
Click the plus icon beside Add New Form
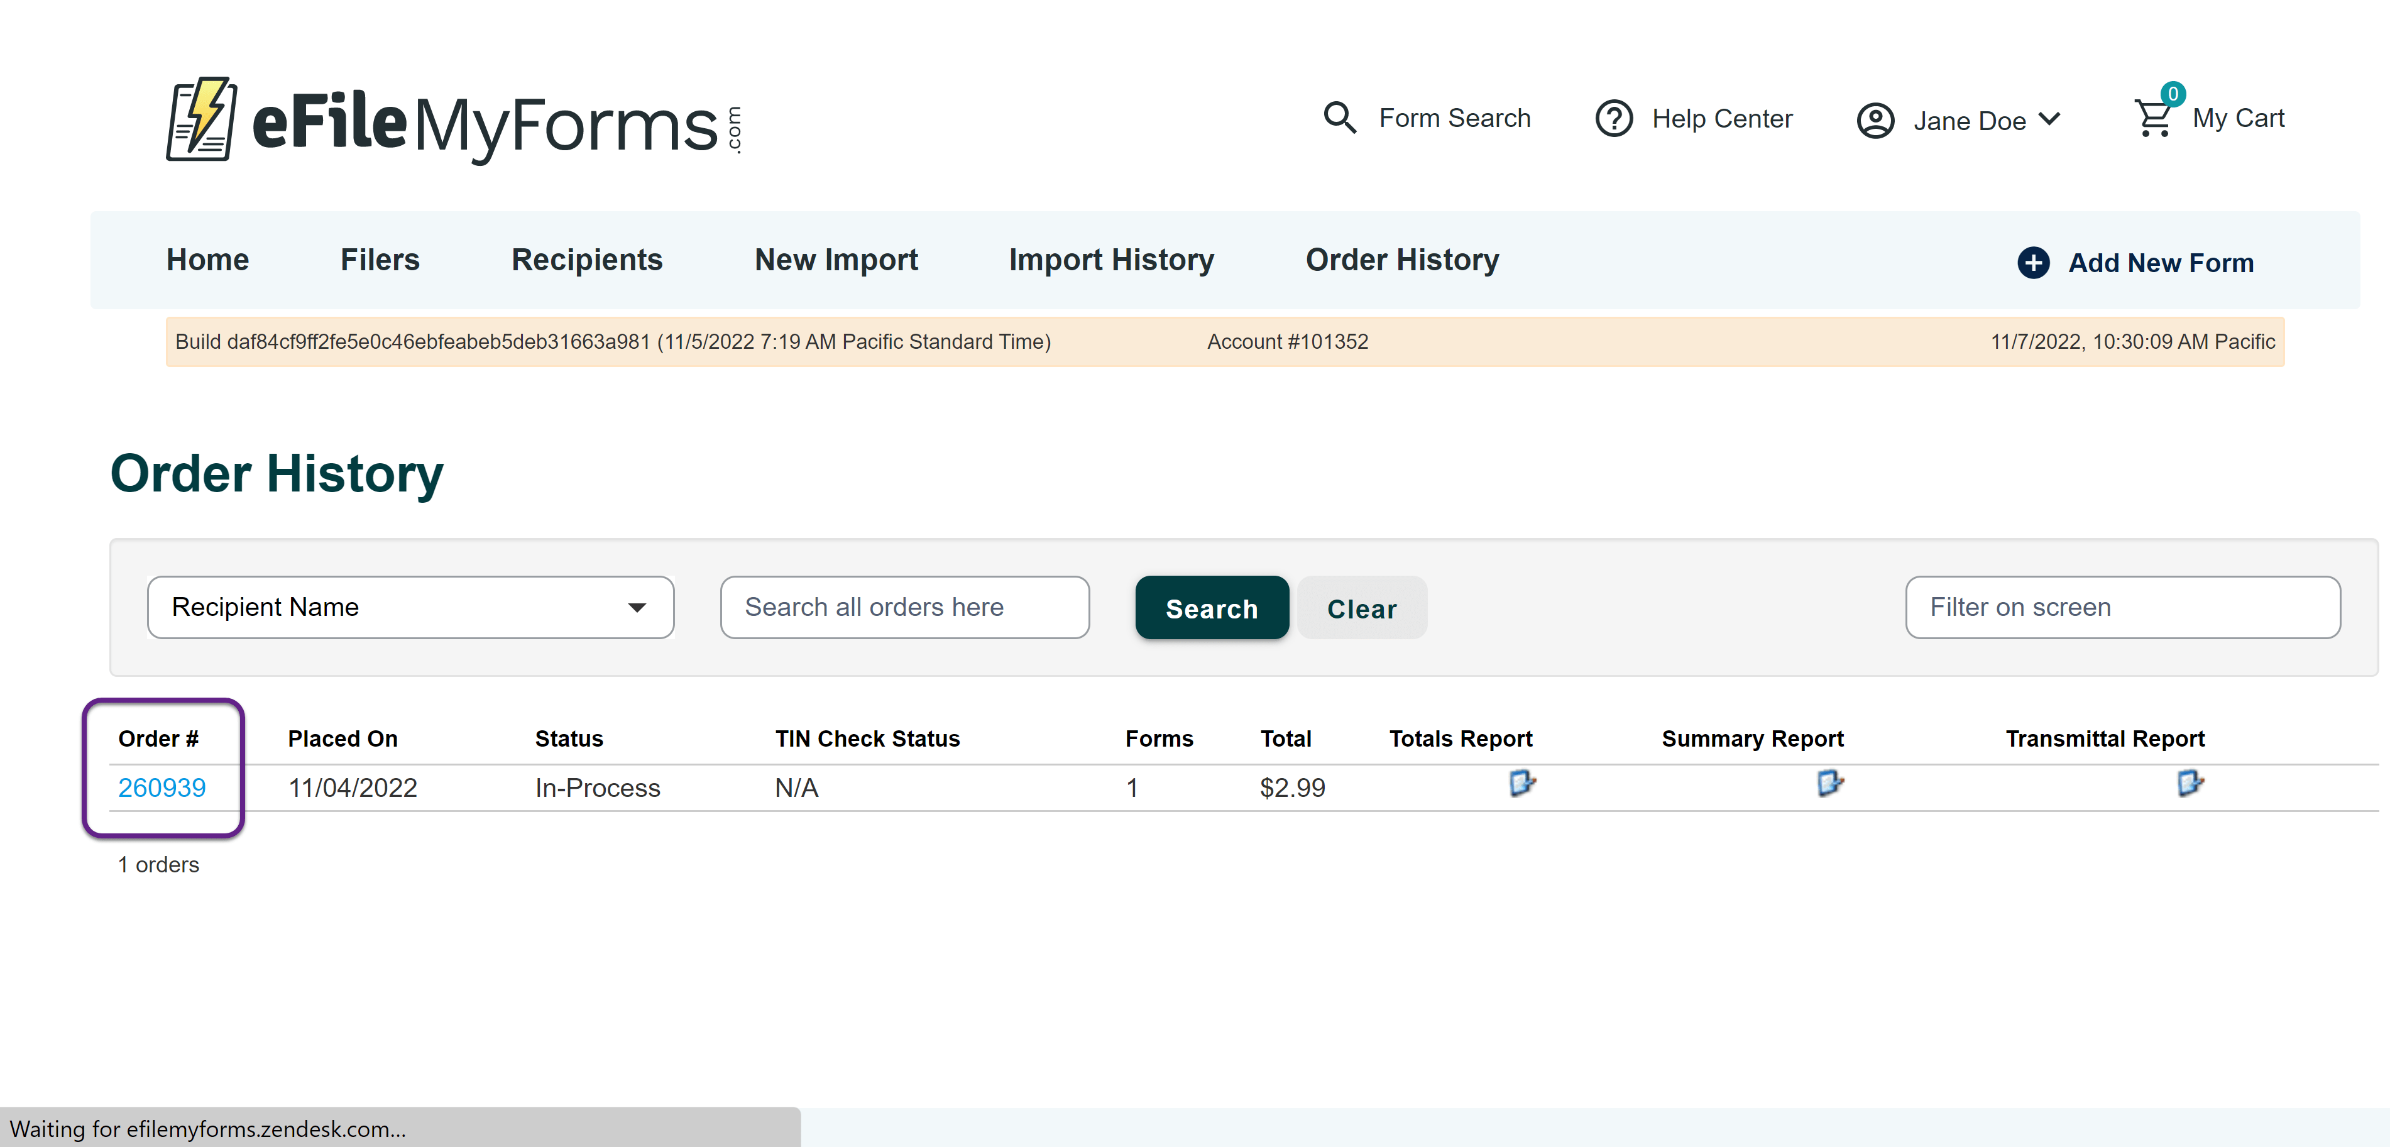coord(2033,263)
